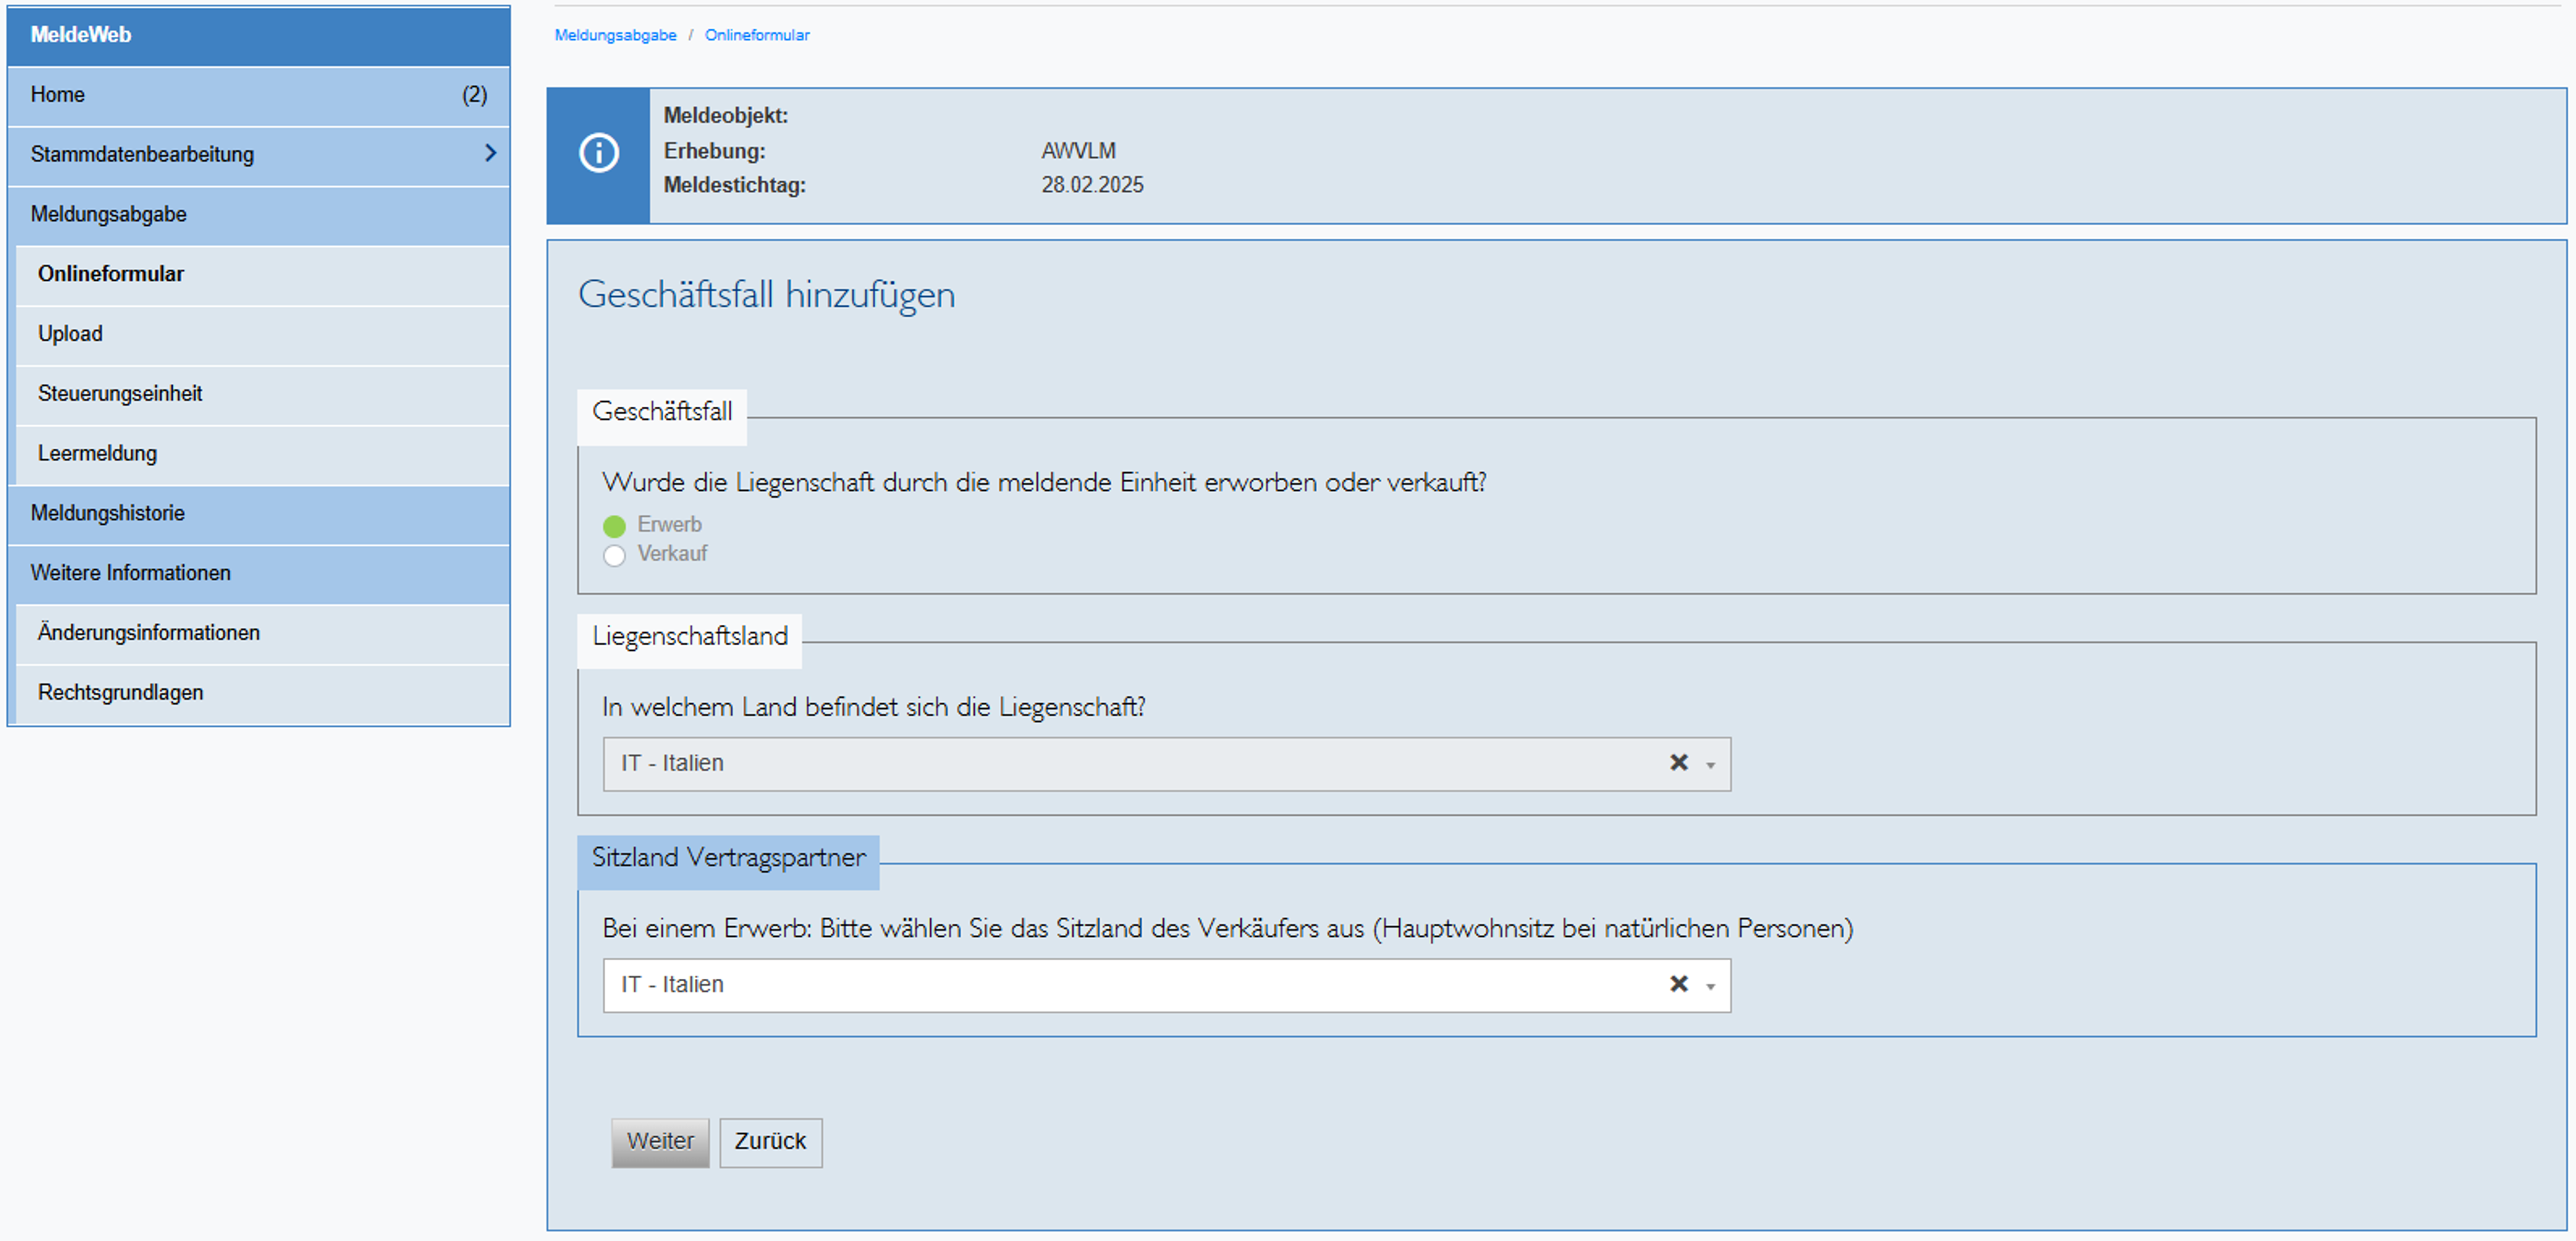Screen dimensions: 2576x1241
Task: Click the info circle icon beside Meldeobjekt
Action: tap(598, 154)
